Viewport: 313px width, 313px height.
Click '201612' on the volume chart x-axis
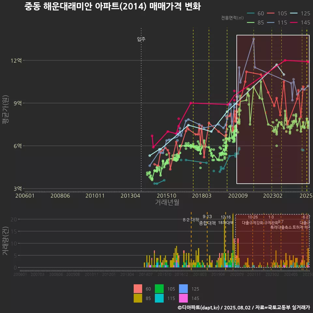coord(181,275)
